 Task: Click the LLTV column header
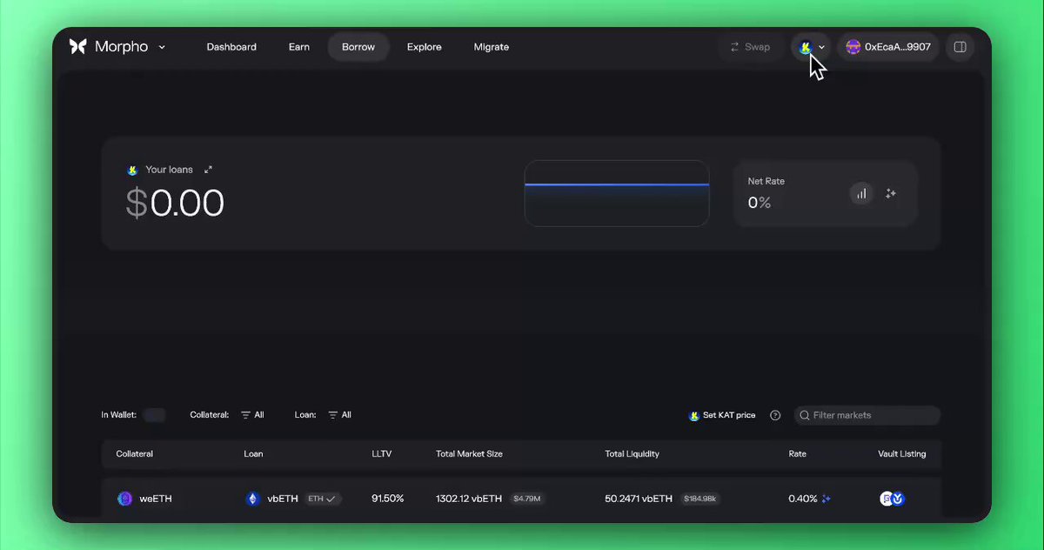pos(381,453)
